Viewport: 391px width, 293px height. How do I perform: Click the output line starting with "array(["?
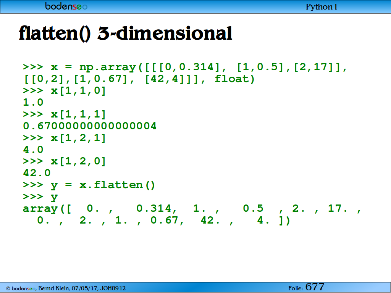pyautogui.click(x=192, y=209)
